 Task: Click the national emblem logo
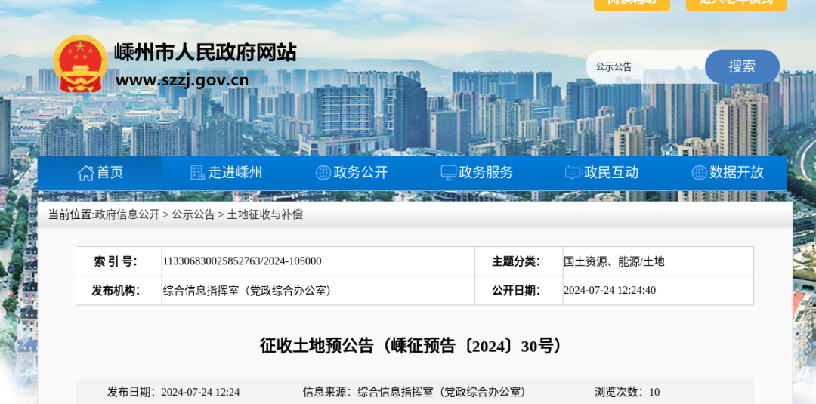pos(80,65)
